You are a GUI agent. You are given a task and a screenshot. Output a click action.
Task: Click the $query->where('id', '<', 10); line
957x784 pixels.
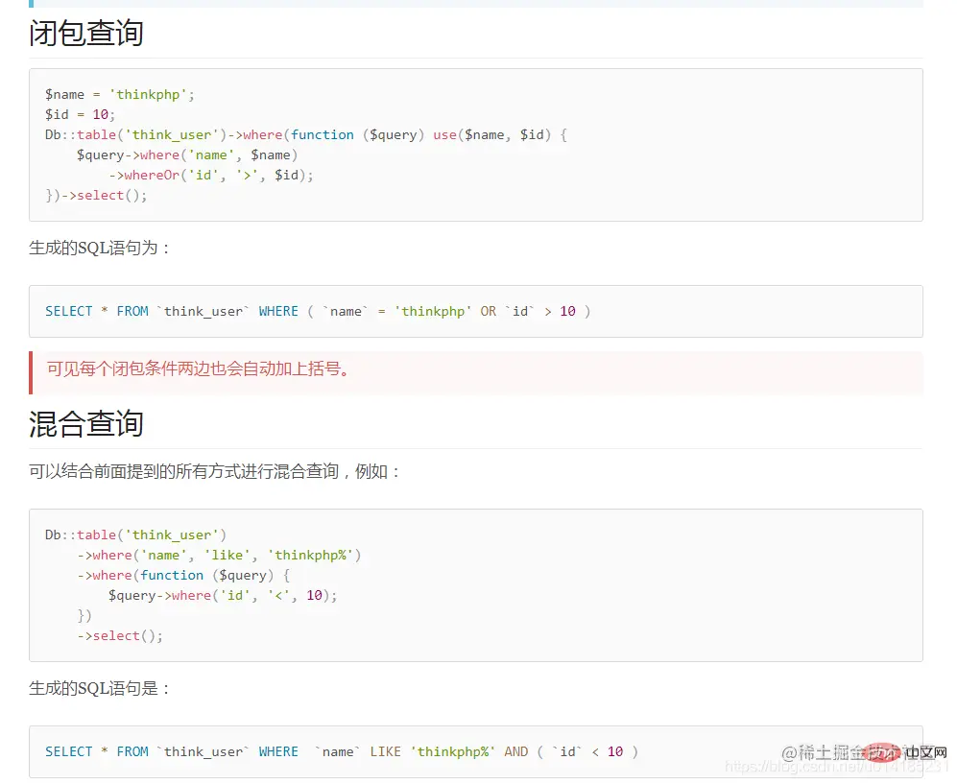tap(223, 596)
